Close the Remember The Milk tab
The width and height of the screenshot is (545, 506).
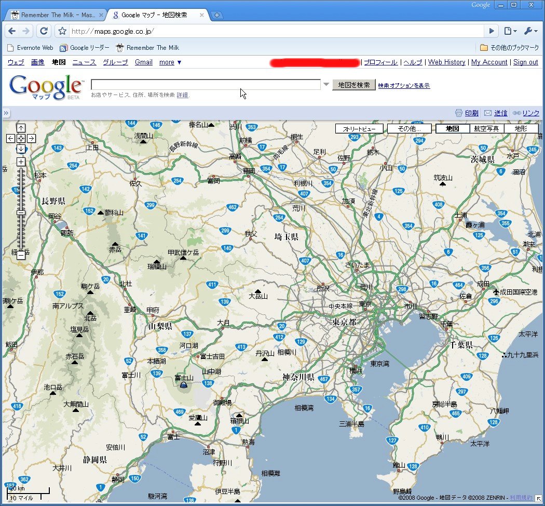point(101,15)
